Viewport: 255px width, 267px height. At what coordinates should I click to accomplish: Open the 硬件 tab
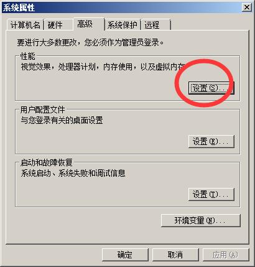(x=58, y=25)
